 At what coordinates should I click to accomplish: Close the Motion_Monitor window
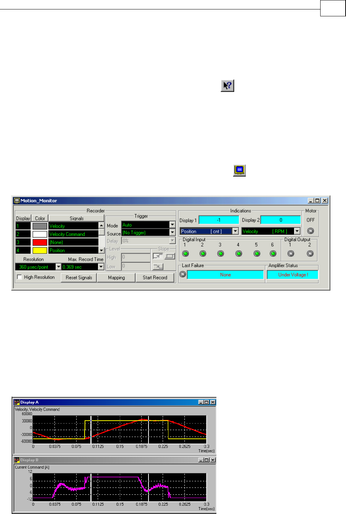coord(325,201)
